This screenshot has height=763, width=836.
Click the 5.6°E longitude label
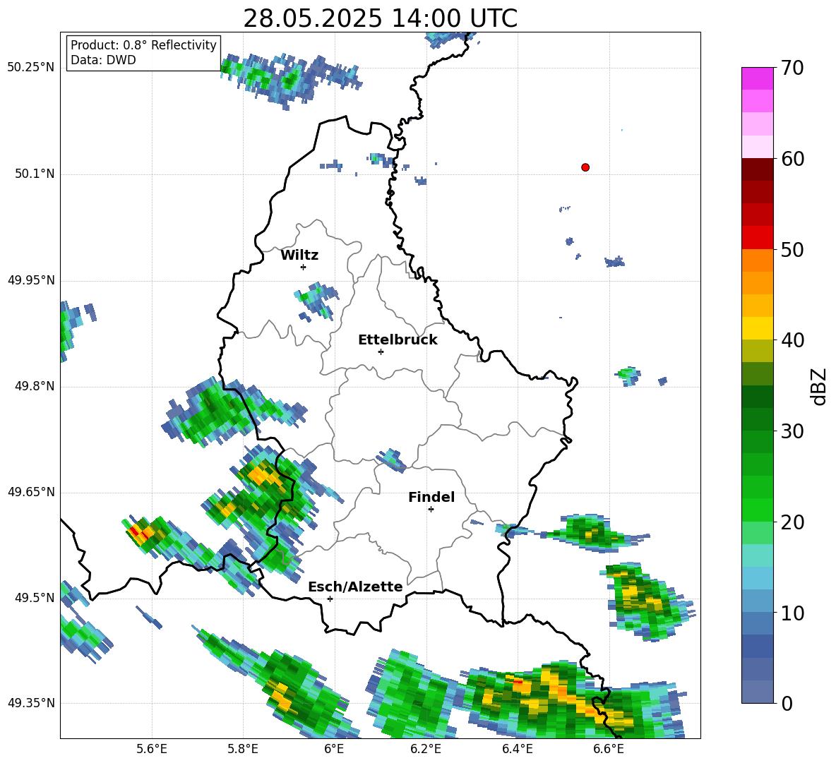(152, 749)
